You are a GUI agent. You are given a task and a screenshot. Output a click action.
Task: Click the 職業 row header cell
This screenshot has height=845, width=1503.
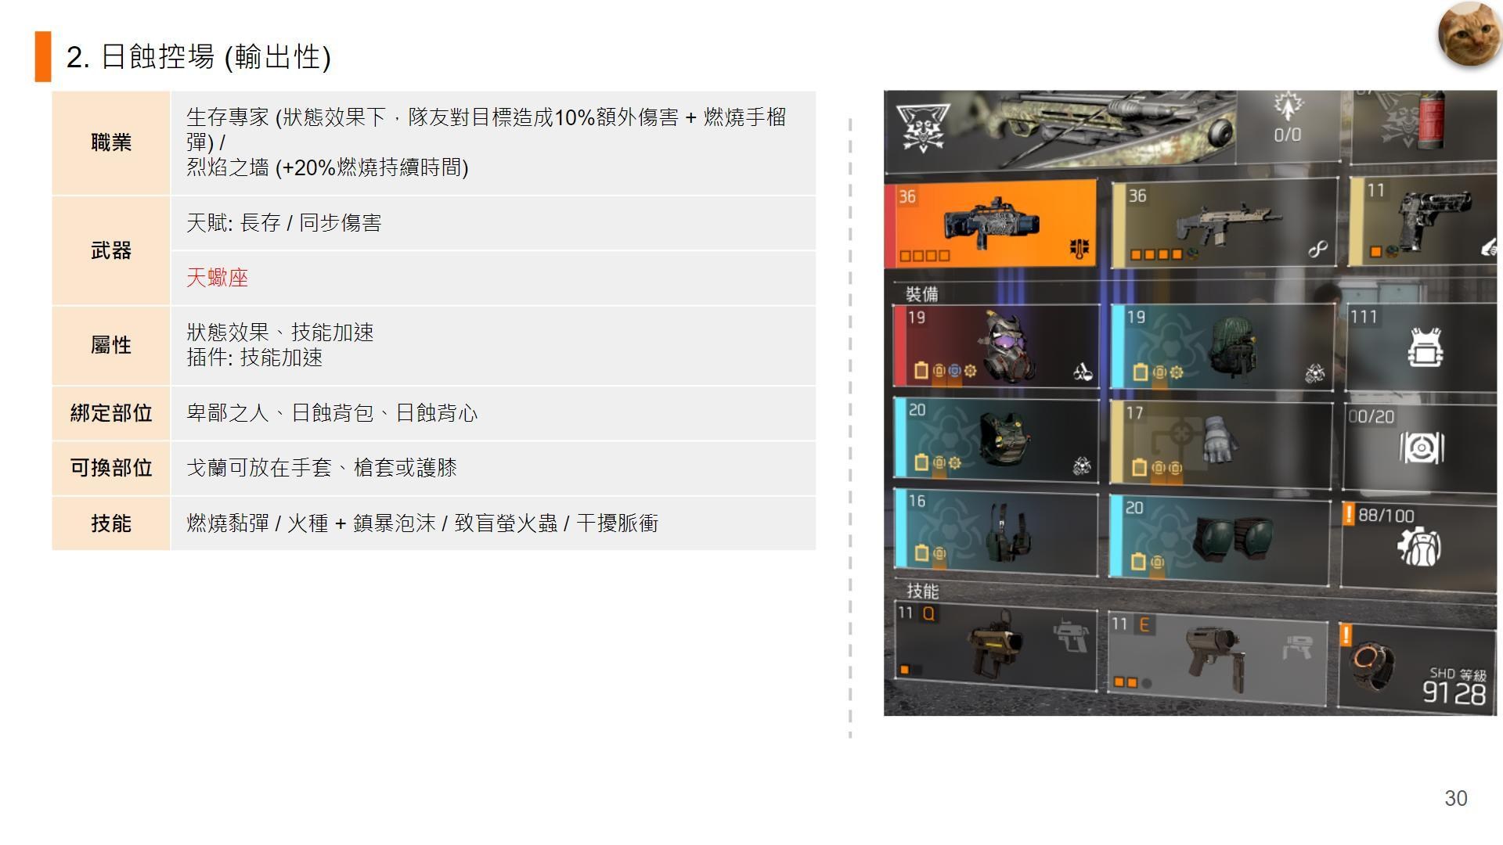tap(111, 143)
